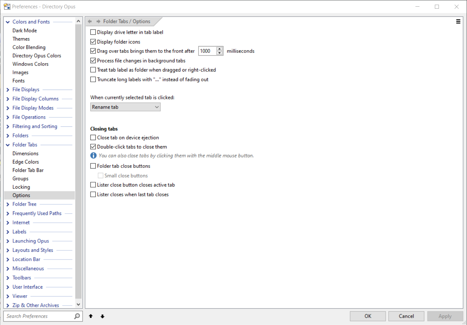Open the Locking page
467x325 pixels.
(21, 187)
